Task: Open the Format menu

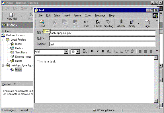Action: point(77,15)
